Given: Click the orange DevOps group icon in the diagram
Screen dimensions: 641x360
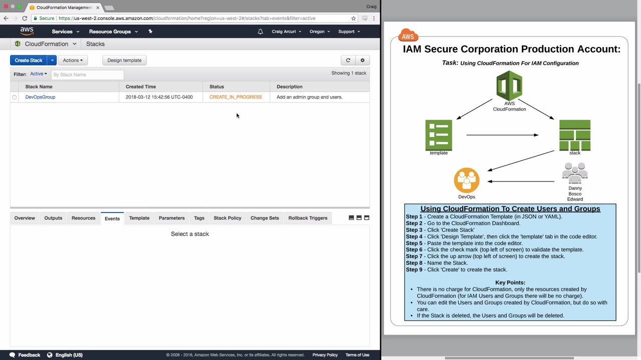Looking at the screenshot, I should [467, 180].
